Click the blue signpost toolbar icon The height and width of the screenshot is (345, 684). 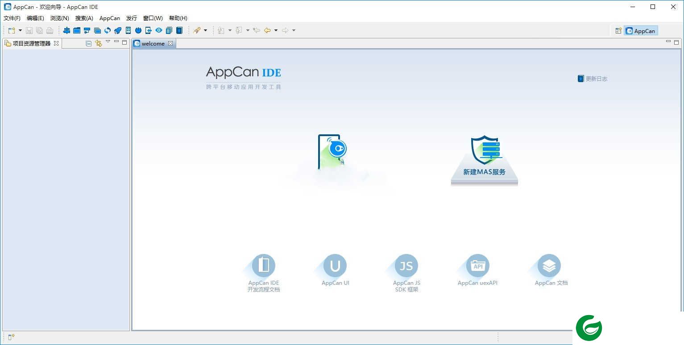coord(66,30)
